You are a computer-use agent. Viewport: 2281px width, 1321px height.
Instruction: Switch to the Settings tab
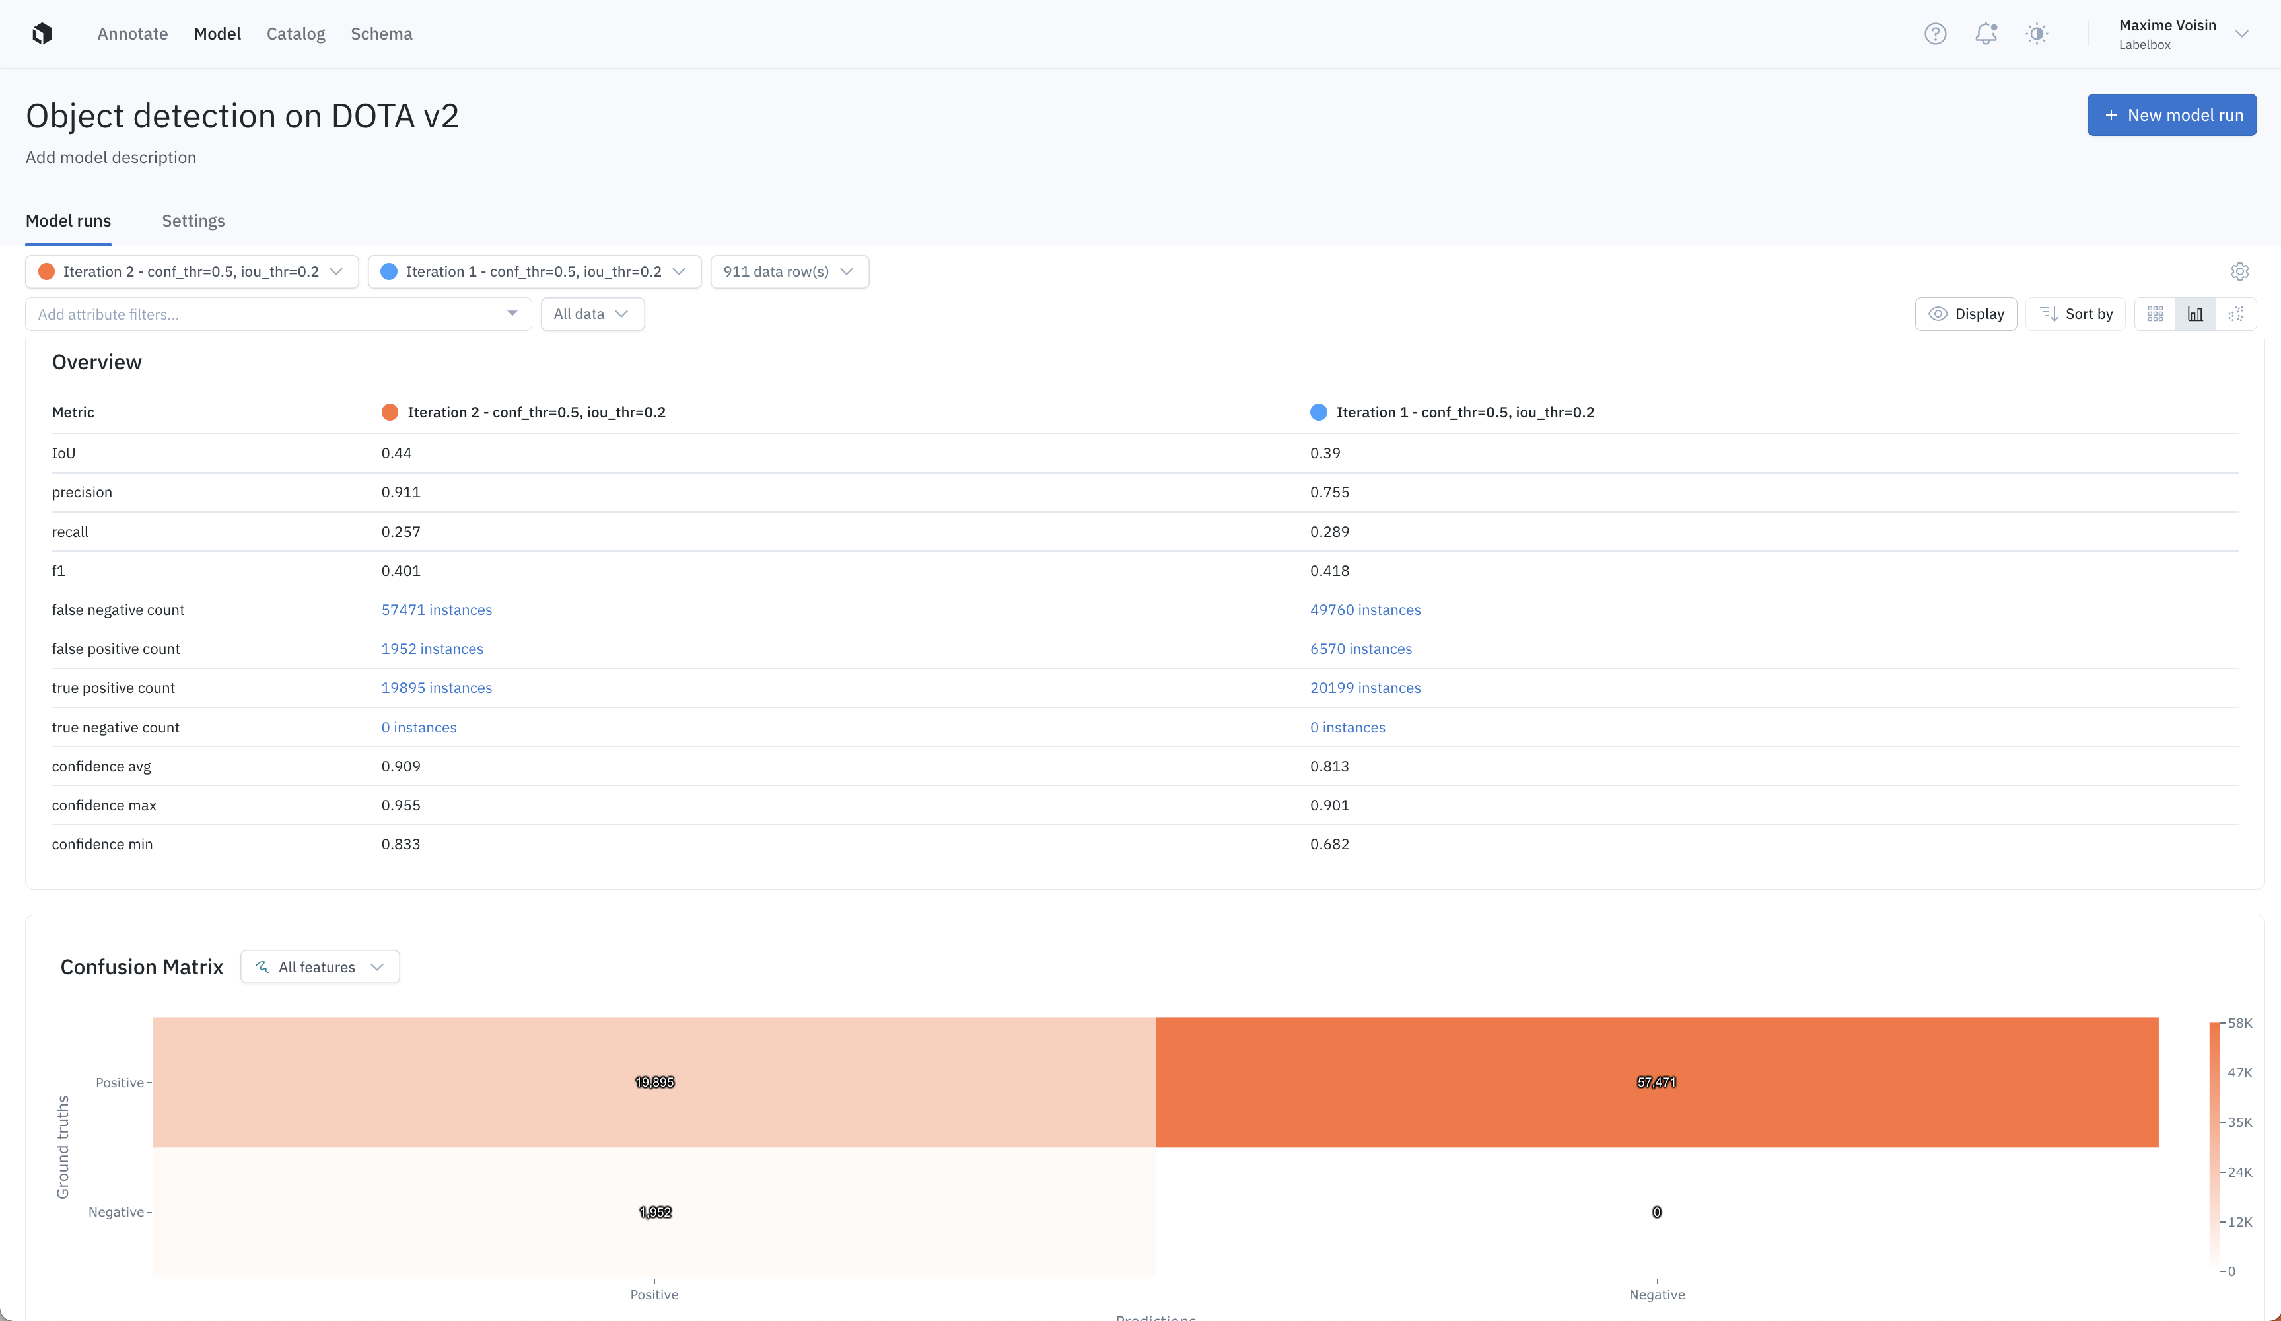(x=193, y=221)
